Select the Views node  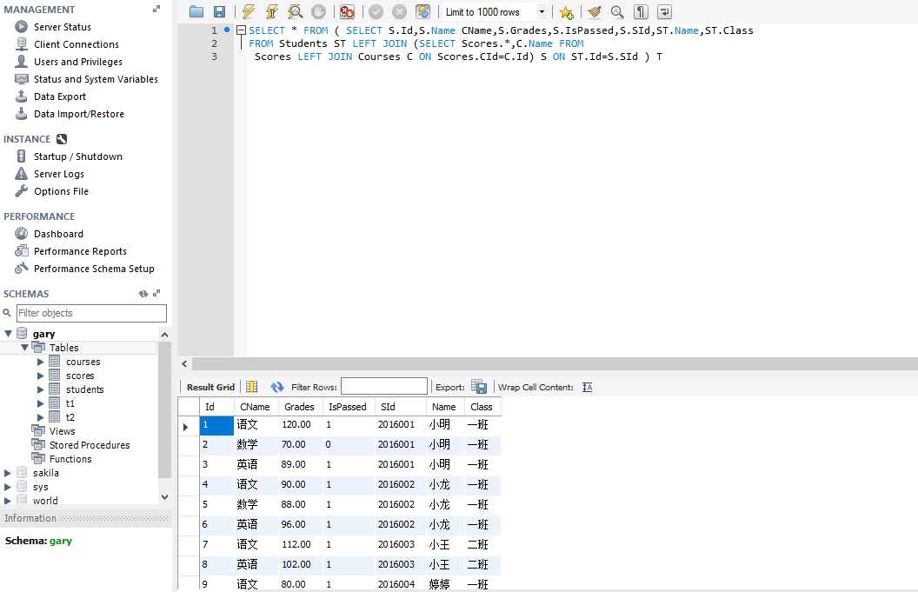point(62,431)
